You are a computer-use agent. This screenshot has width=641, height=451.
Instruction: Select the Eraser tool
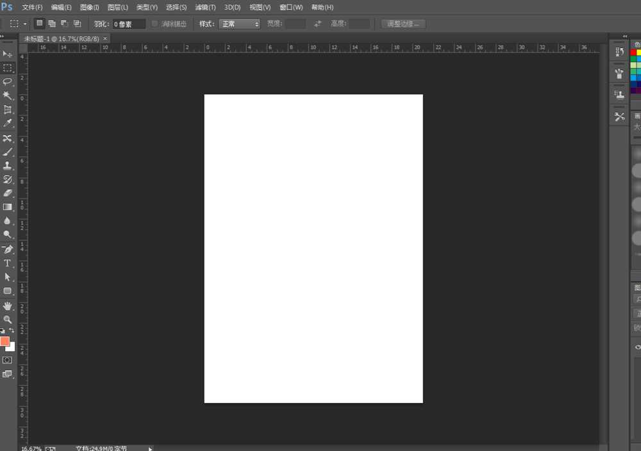8,193
